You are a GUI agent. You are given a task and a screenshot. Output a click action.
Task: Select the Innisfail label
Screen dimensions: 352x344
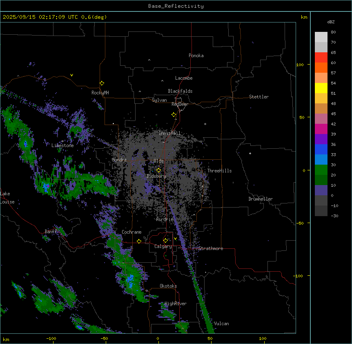click(x=170, y=133)
